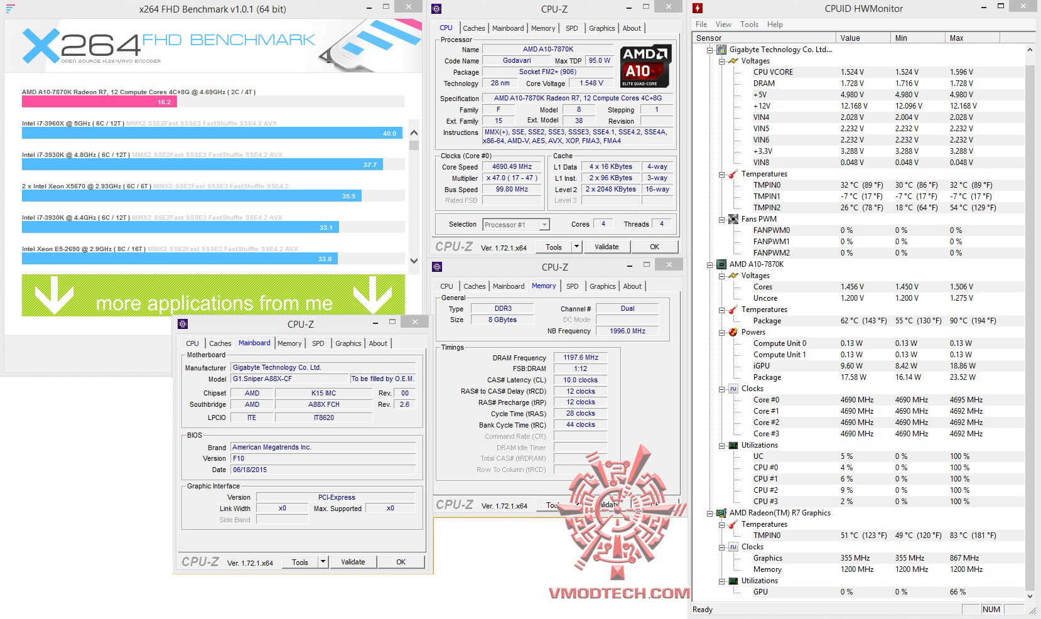Open the Tools menu in HWMonitor
This screenshot has height=619, width=1041.
pos(749,24)
